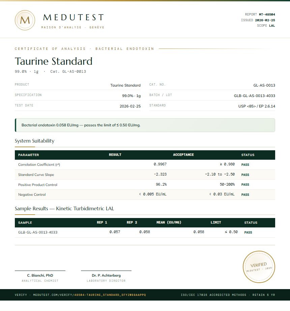
Task: Select the correlation result 0.9967
Action: pyautogui.click(x=160, y=164)
